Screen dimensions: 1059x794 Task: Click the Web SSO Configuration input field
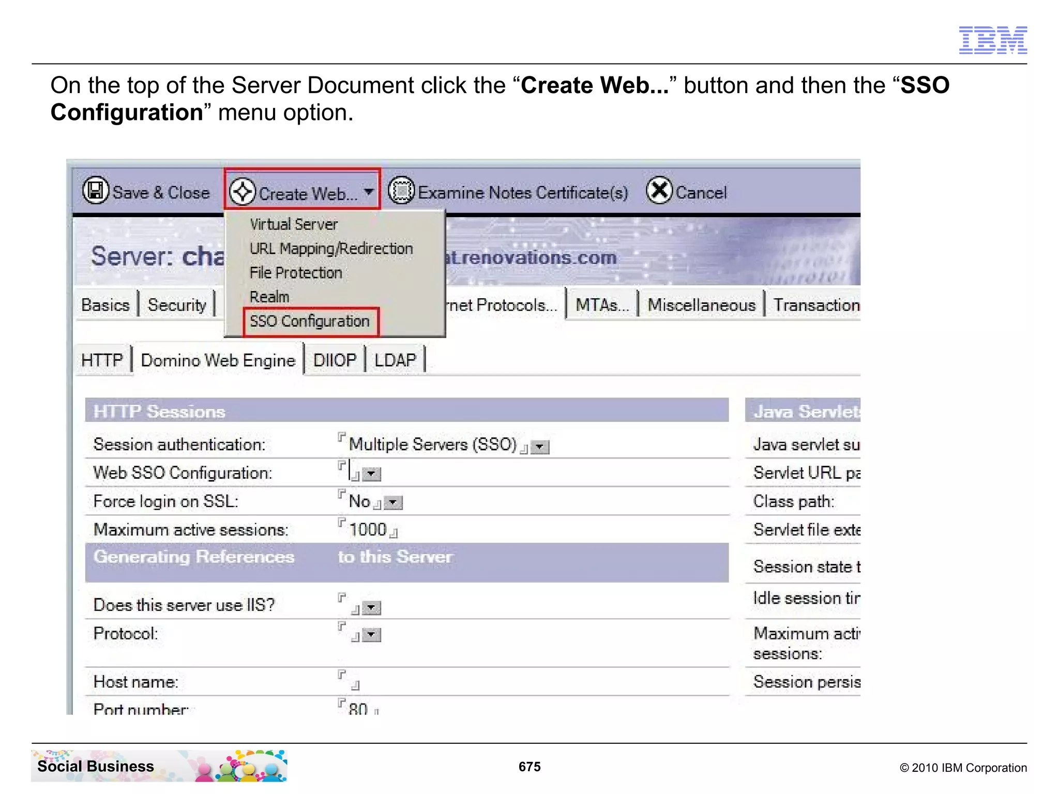tap(350, 472)
